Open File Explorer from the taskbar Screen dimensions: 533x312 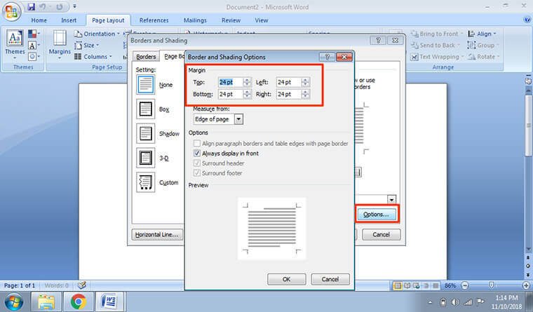tap(46, 301)
